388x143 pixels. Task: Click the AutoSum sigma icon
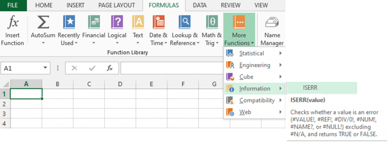[43, 22]
